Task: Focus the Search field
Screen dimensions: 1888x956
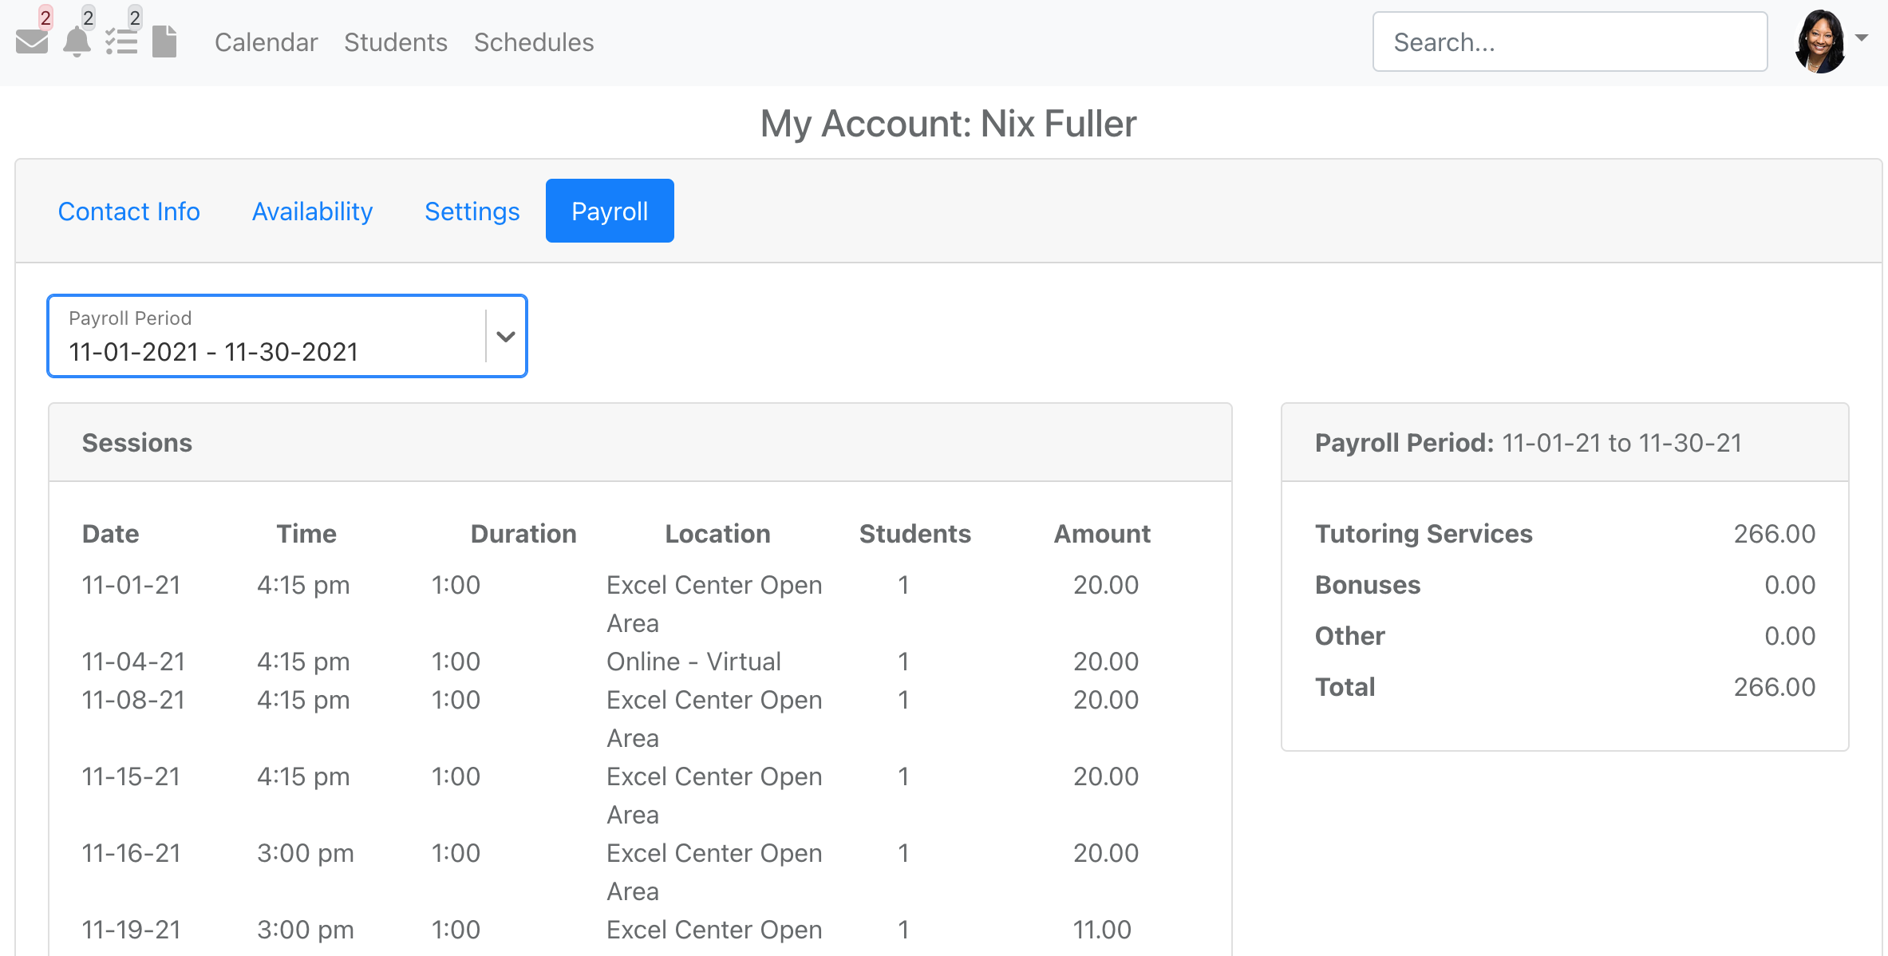Action: (x=1570, y=41)
